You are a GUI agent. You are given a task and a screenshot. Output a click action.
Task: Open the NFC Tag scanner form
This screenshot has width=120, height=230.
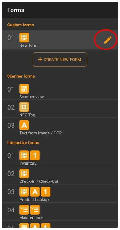coord(60,108)
